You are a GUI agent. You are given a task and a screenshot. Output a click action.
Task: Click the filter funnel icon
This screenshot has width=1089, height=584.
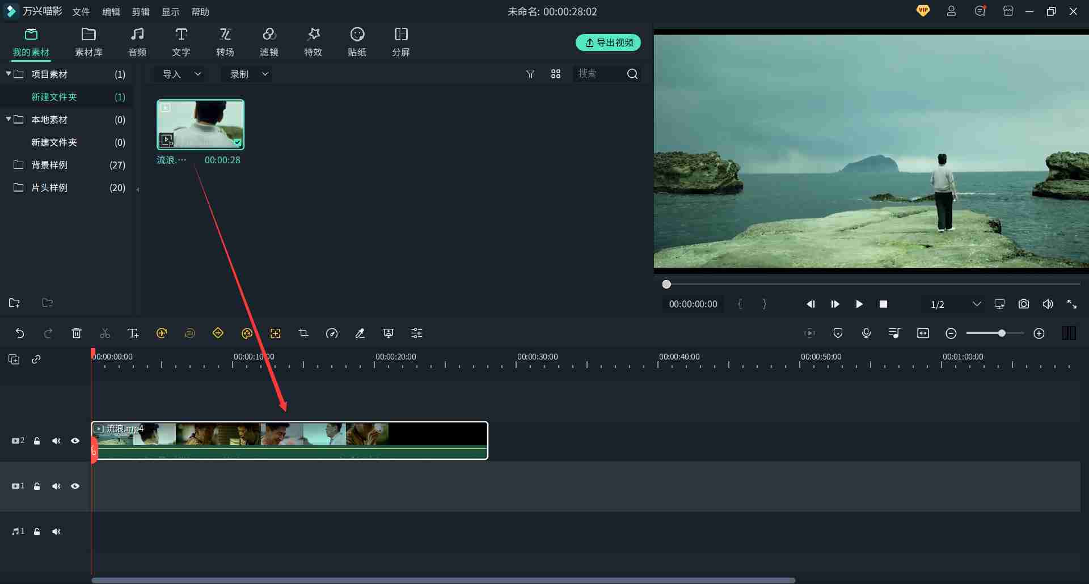coord(530,74)
